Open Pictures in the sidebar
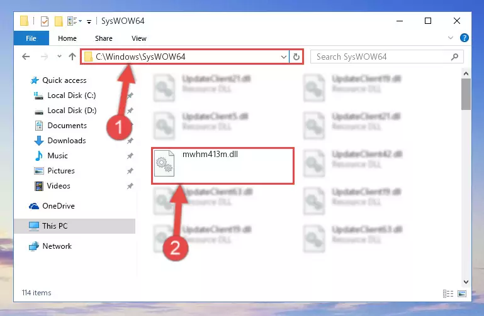 coord(61,171)
